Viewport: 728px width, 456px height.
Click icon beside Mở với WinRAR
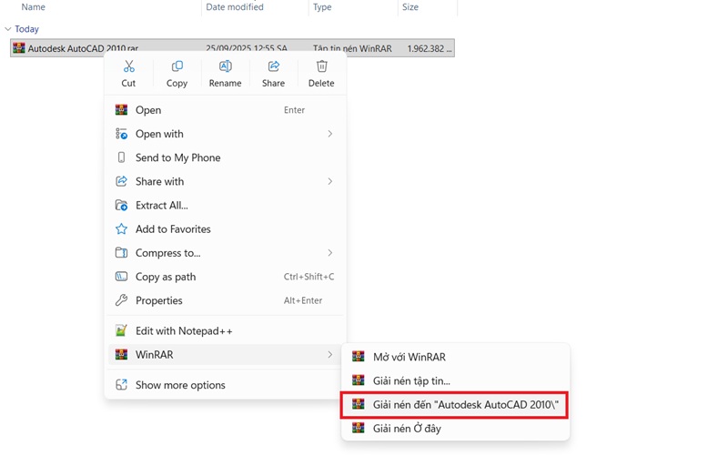[x=358, y=357]
